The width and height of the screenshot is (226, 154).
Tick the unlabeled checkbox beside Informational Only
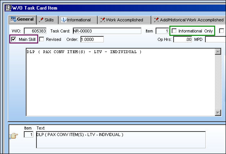(221, 31)
